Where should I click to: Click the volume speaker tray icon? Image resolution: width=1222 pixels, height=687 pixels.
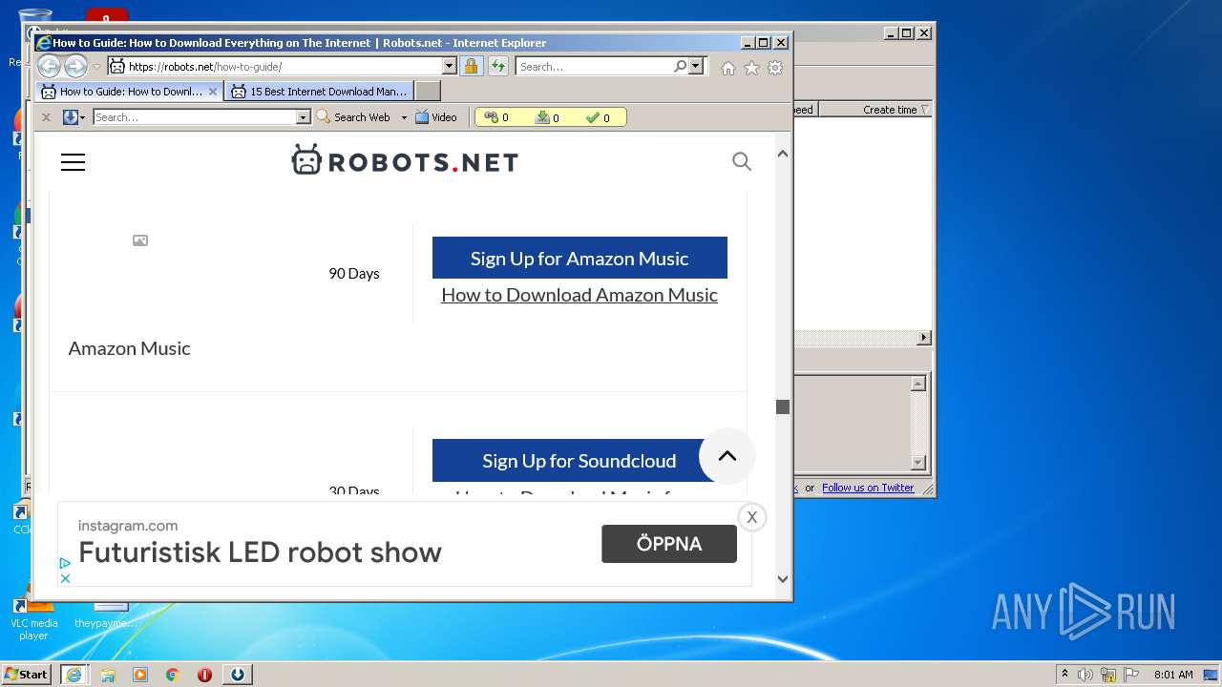click(x=1085, y=675)
